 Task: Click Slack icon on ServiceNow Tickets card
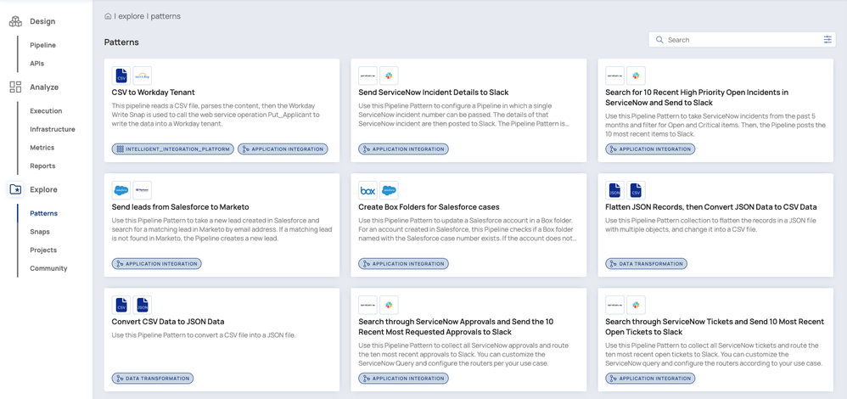(636, 305)
